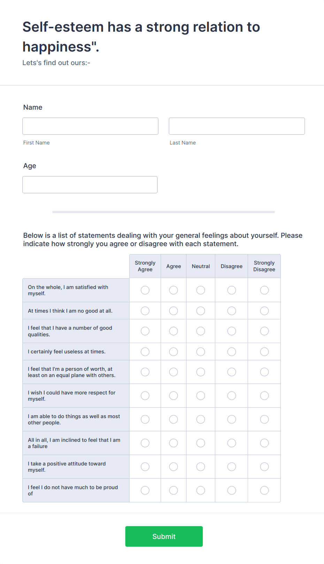The width and height of the screenshot is (324, 564).
Task: Pick Strongly Agree for "I am able to do things as well as most other people"
Action: (x=145, y=419)
